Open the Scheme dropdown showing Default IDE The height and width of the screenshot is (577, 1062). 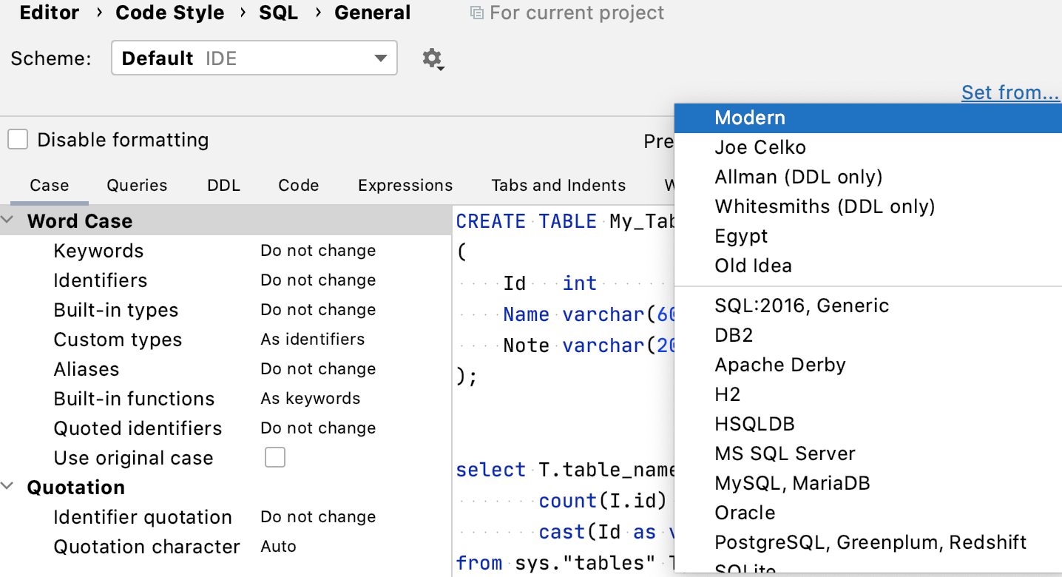click(x=254, y=58)
